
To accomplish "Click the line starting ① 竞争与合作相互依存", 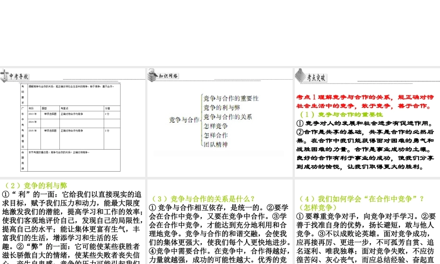I will click(x=219, y=208).
